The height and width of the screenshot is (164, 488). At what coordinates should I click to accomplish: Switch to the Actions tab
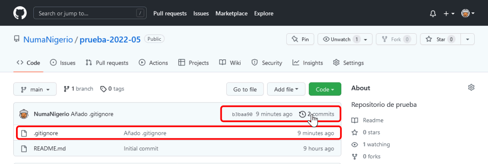pos(153,63)
